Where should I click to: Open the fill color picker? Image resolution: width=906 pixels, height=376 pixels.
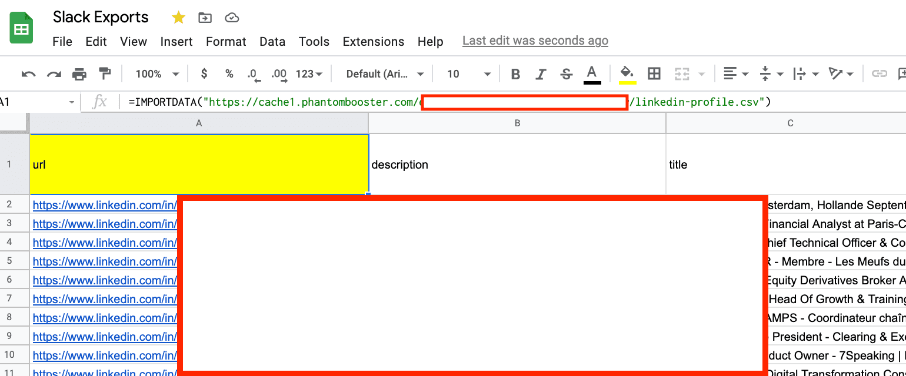(x=627, y=74)
